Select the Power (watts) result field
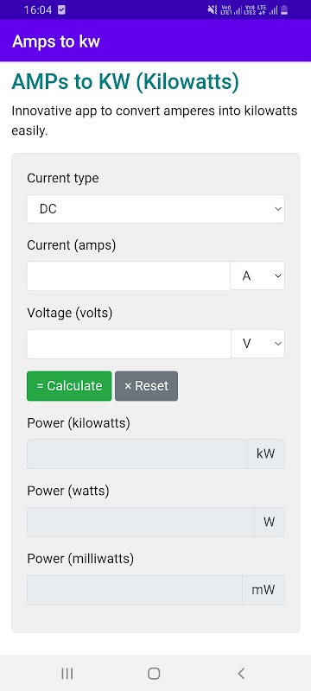The width and height of the screenshot is (311, 691). click(141, 522)
